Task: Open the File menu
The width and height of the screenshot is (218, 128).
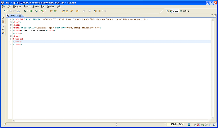Action: tap(3, 7)
